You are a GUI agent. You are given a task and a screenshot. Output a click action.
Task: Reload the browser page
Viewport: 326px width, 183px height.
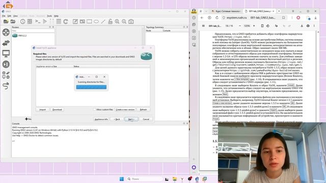217,18
